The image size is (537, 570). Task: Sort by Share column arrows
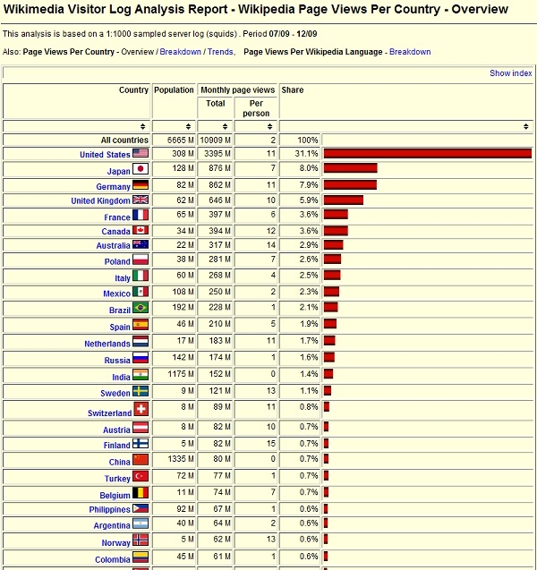525,126
